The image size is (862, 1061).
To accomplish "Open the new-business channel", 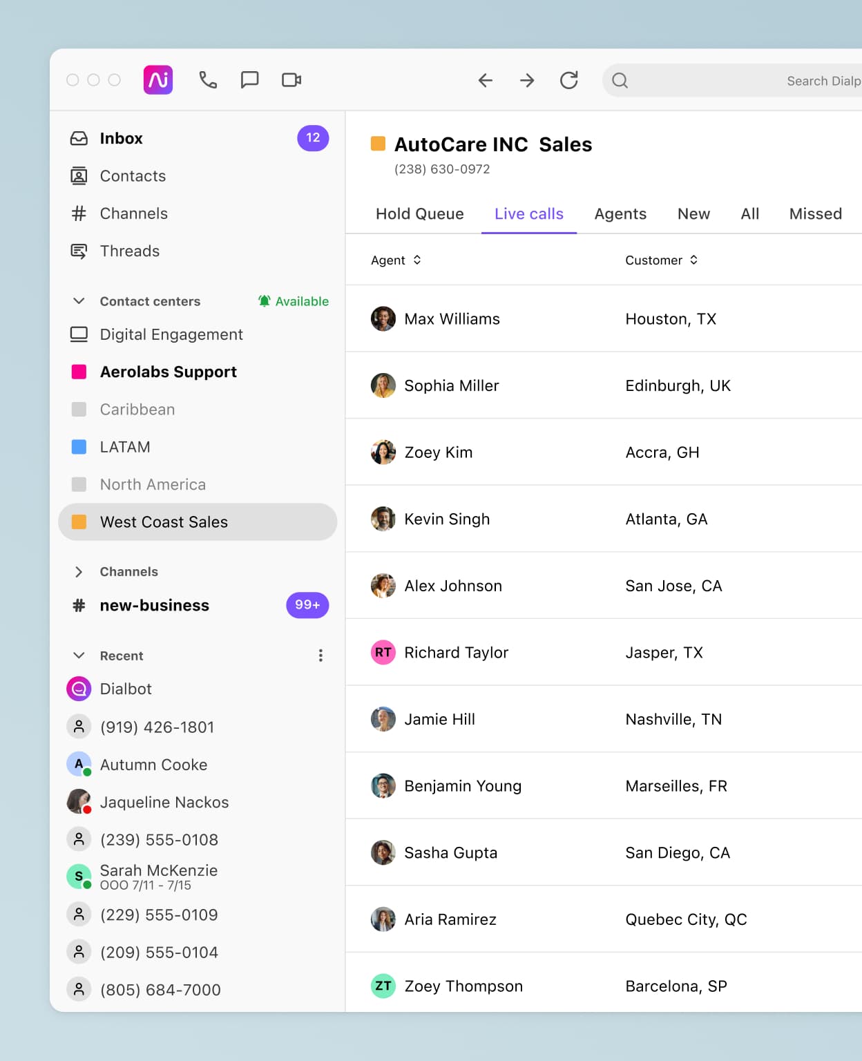I will pyautogui.click(x=155, y=606).
